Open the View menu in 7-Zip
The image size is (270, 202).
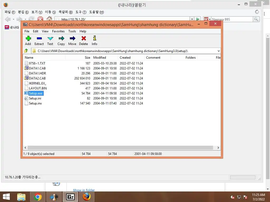[x=45, y=31]
